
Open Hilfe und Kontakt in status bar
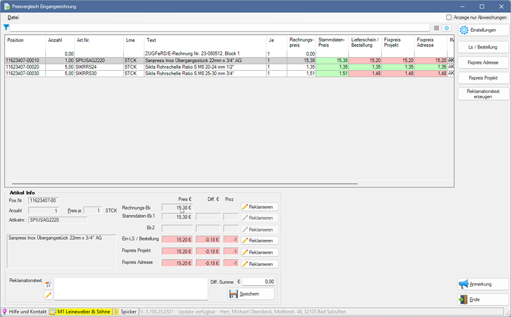[x=25, y=311]
